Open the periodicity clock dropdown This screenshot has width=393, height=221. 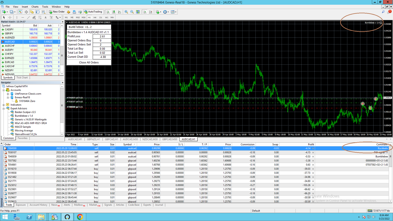pyautogui.click(x=168, y=12)
